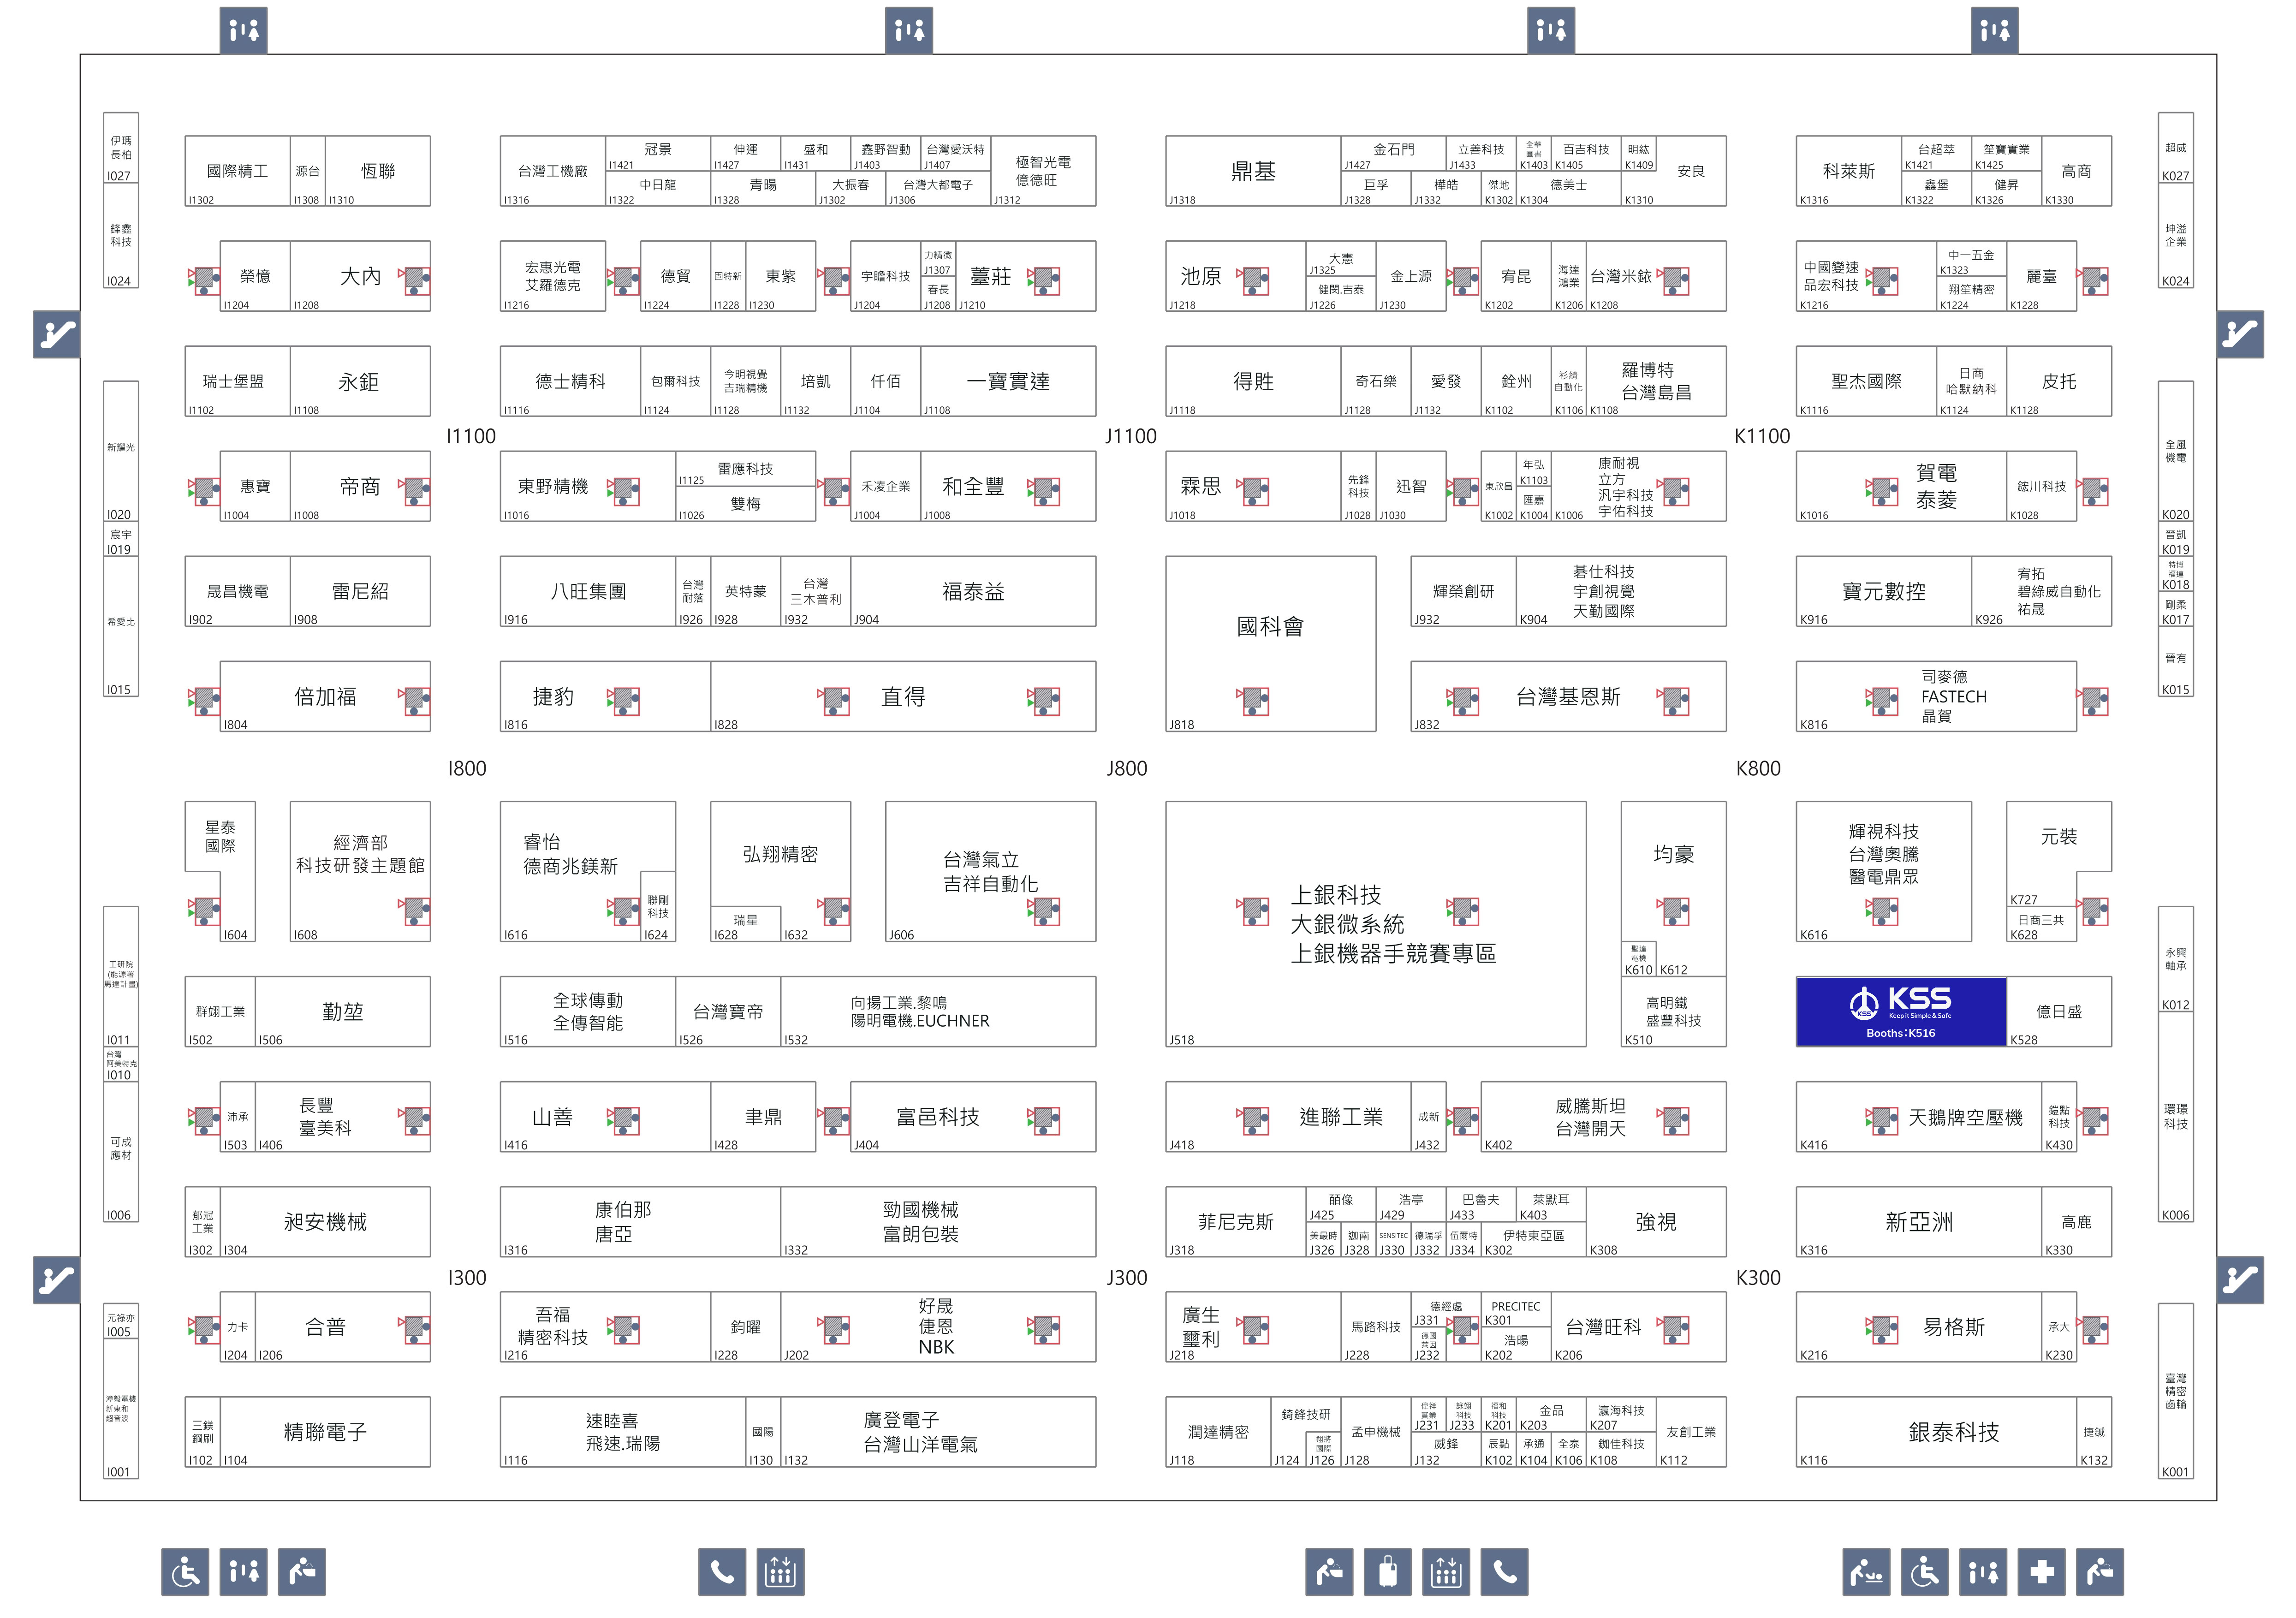Click the J800 aisle label

[x=1127, y=768]
